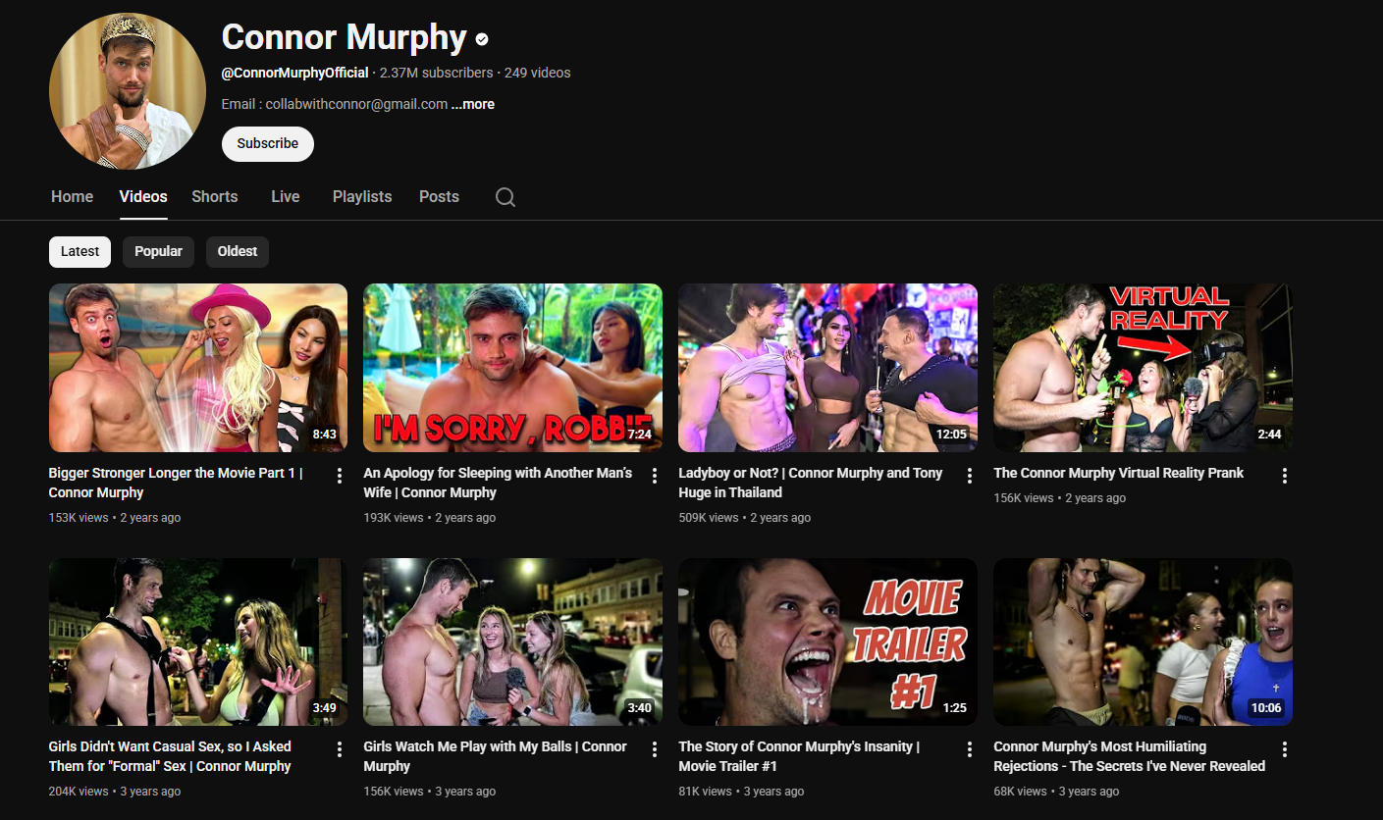Open options menu for Girls Watch Me video

coord(655,749)
